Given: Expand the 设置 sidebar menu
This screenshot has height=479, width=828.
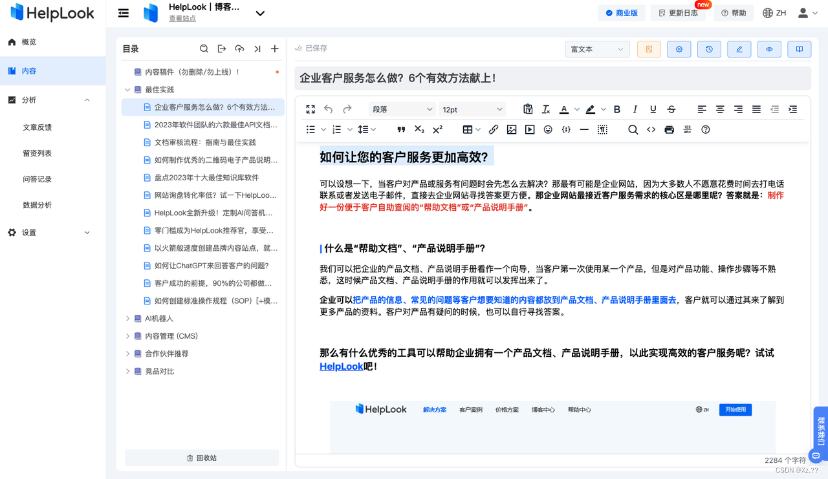Looking at the screenshot, I should pos(53,233).
